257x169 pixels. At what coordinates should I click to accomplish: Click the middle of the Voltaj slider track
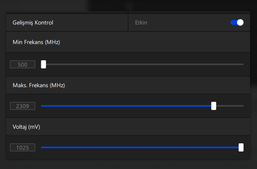141,147
